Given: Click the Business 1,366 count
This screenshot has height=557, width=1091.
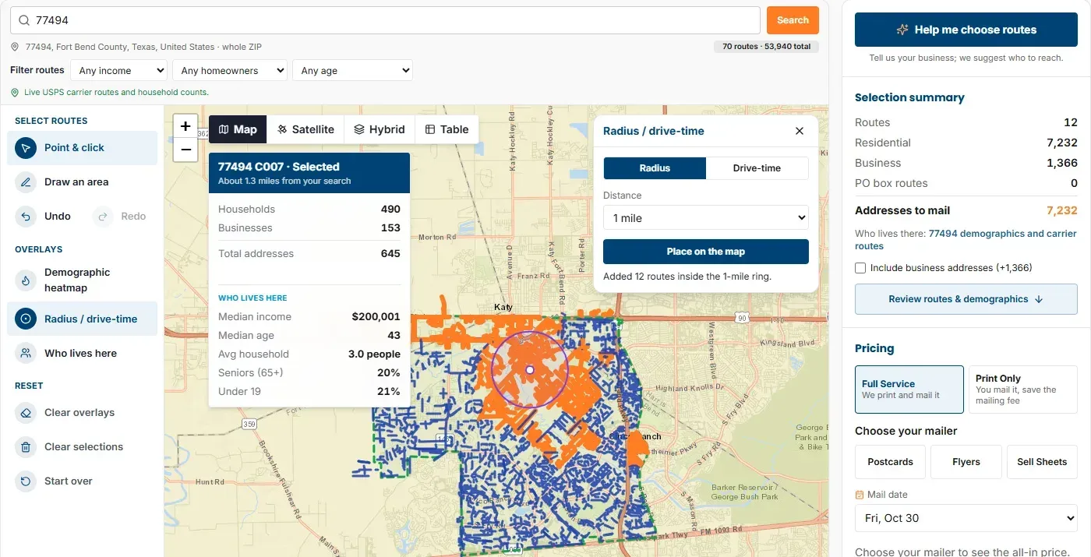Looking at the screenshot, I should click(x=1061, y=163).
